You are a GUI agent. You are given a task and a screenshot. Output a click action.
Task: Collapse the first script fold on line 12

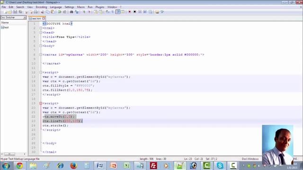tap(41, 72)
